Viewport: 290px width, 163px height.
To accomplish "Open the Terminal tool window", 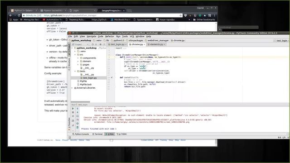I will [x=97, y=134].
